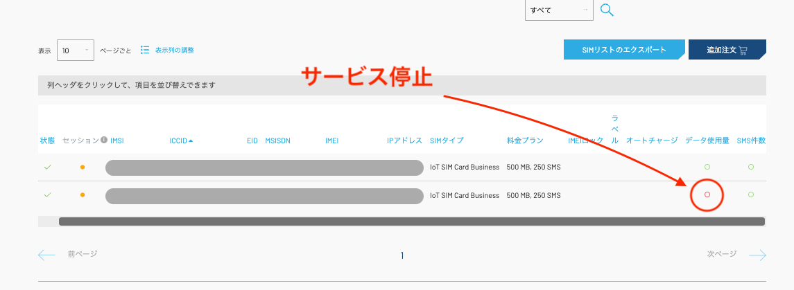
Task: Sort by データ使用量 column header
Action: point(707,141)
